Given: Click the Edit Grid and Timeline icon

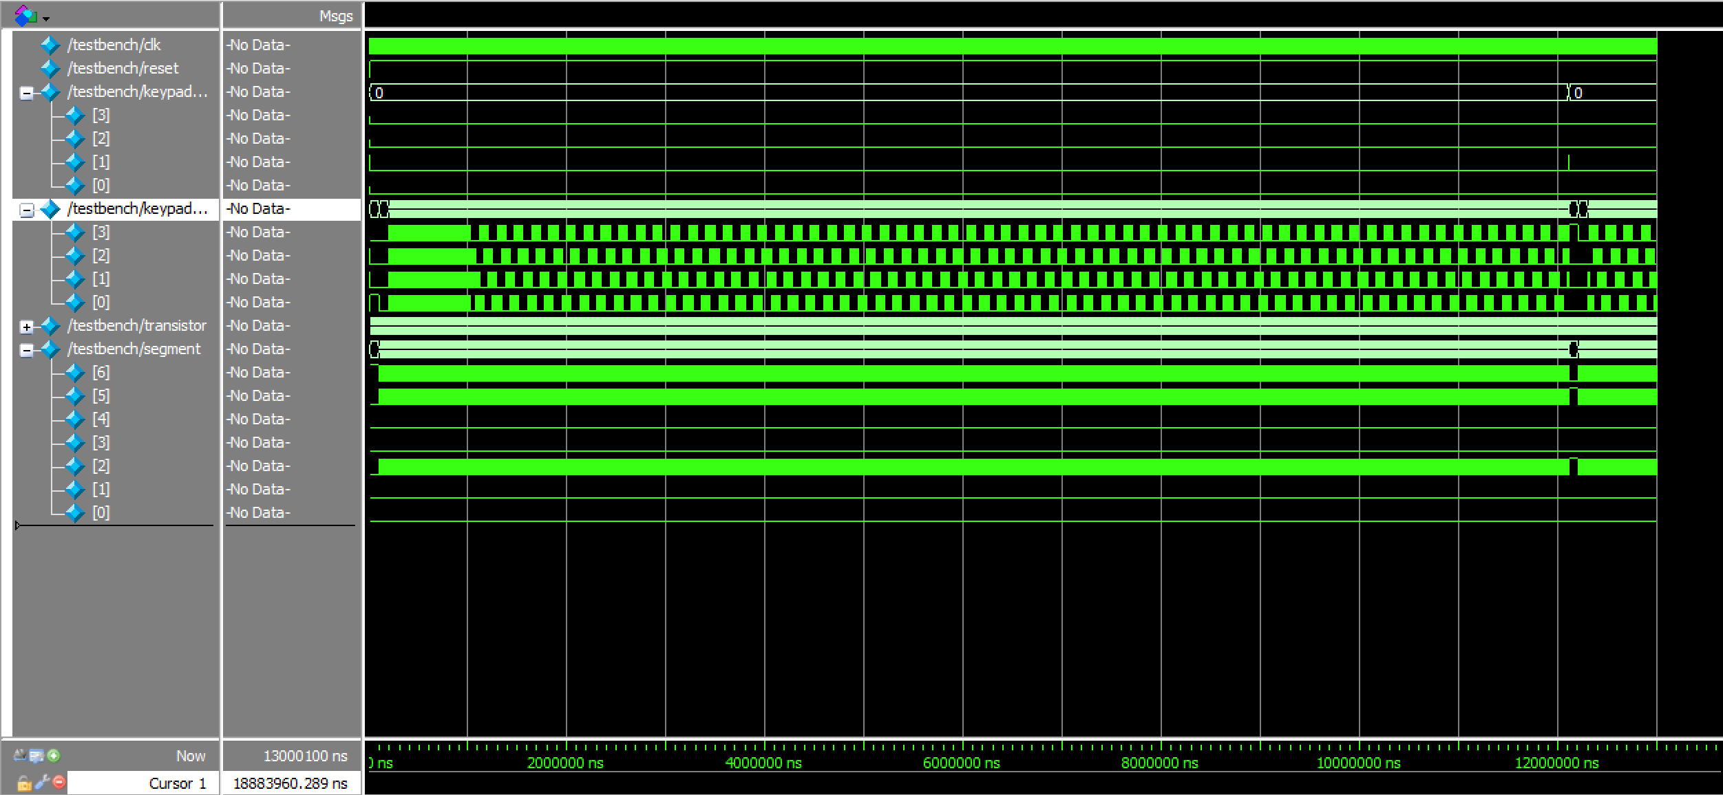Looking at the screenshot, I should [36, 756].
